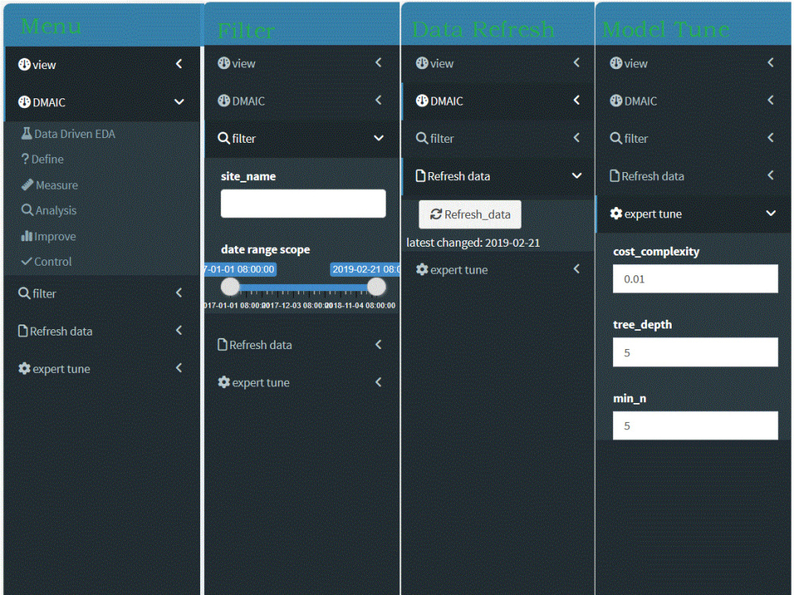This screenshot has height=595, width=794.
Task: Click the expert tune gear icon
Action: pos(24,368)
